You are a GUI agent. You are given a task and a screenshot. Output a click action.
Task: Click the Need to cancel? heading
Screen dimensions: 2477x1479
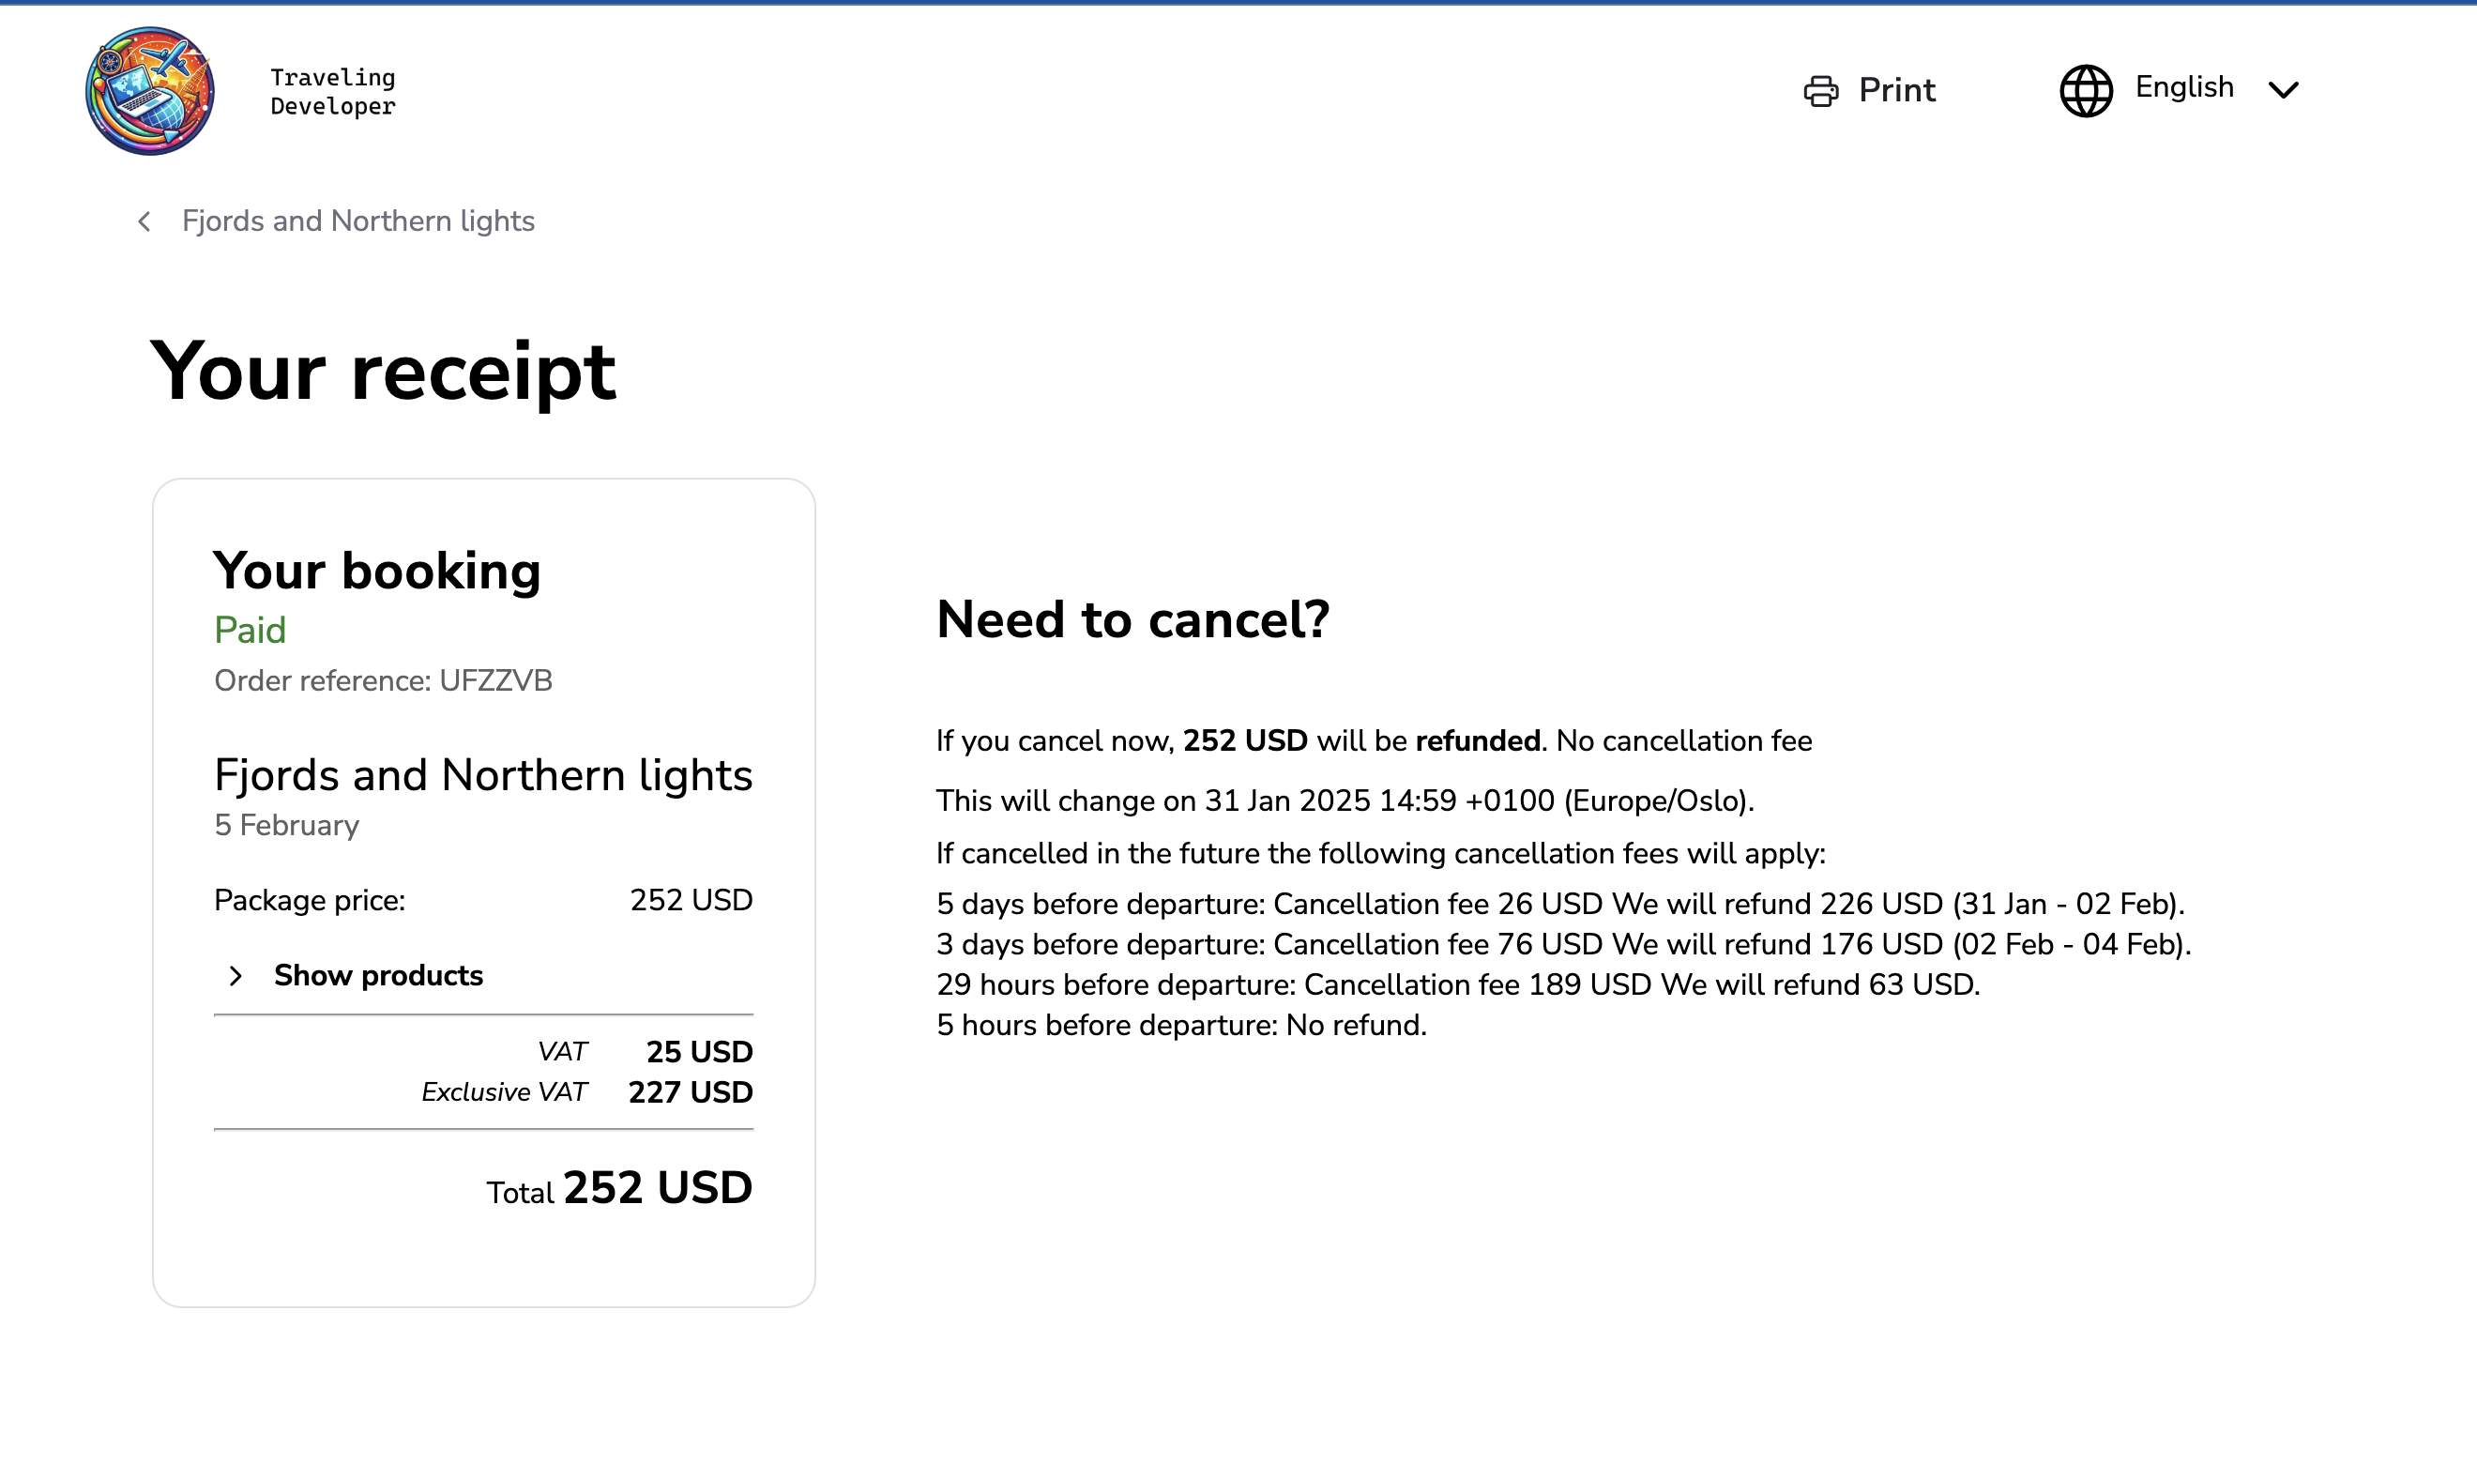click(x=1132, y=620)
